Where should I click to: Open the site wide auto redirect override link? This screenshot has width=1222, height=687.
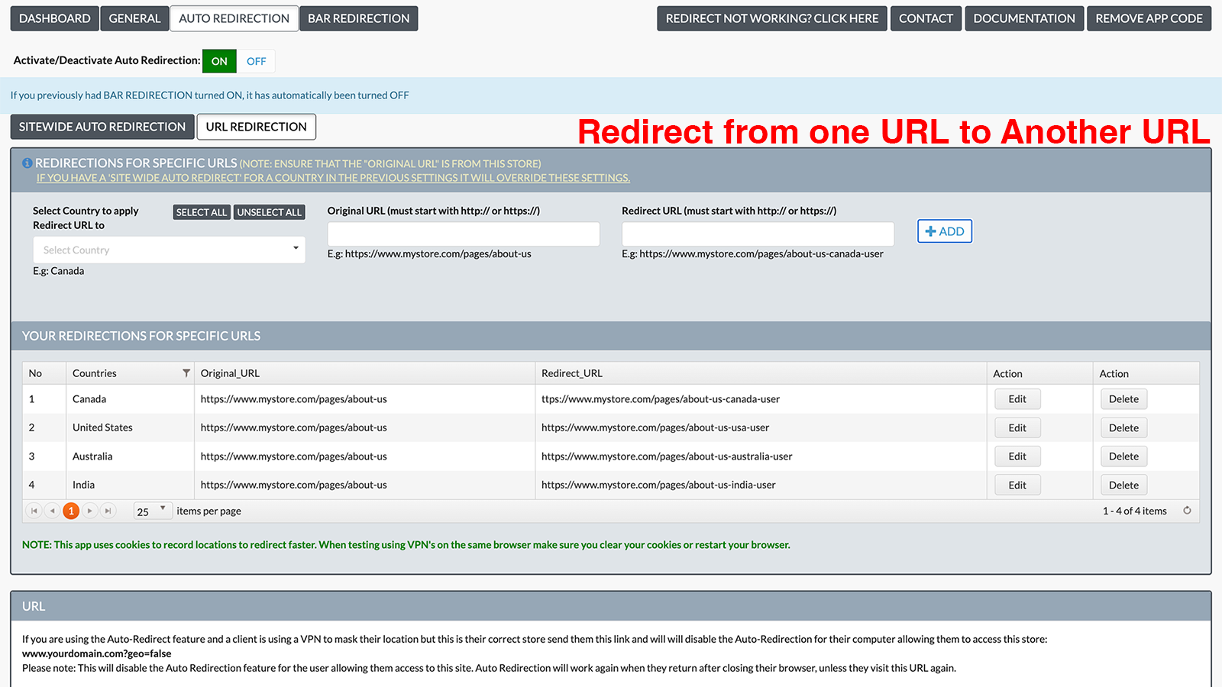[332, 177]
